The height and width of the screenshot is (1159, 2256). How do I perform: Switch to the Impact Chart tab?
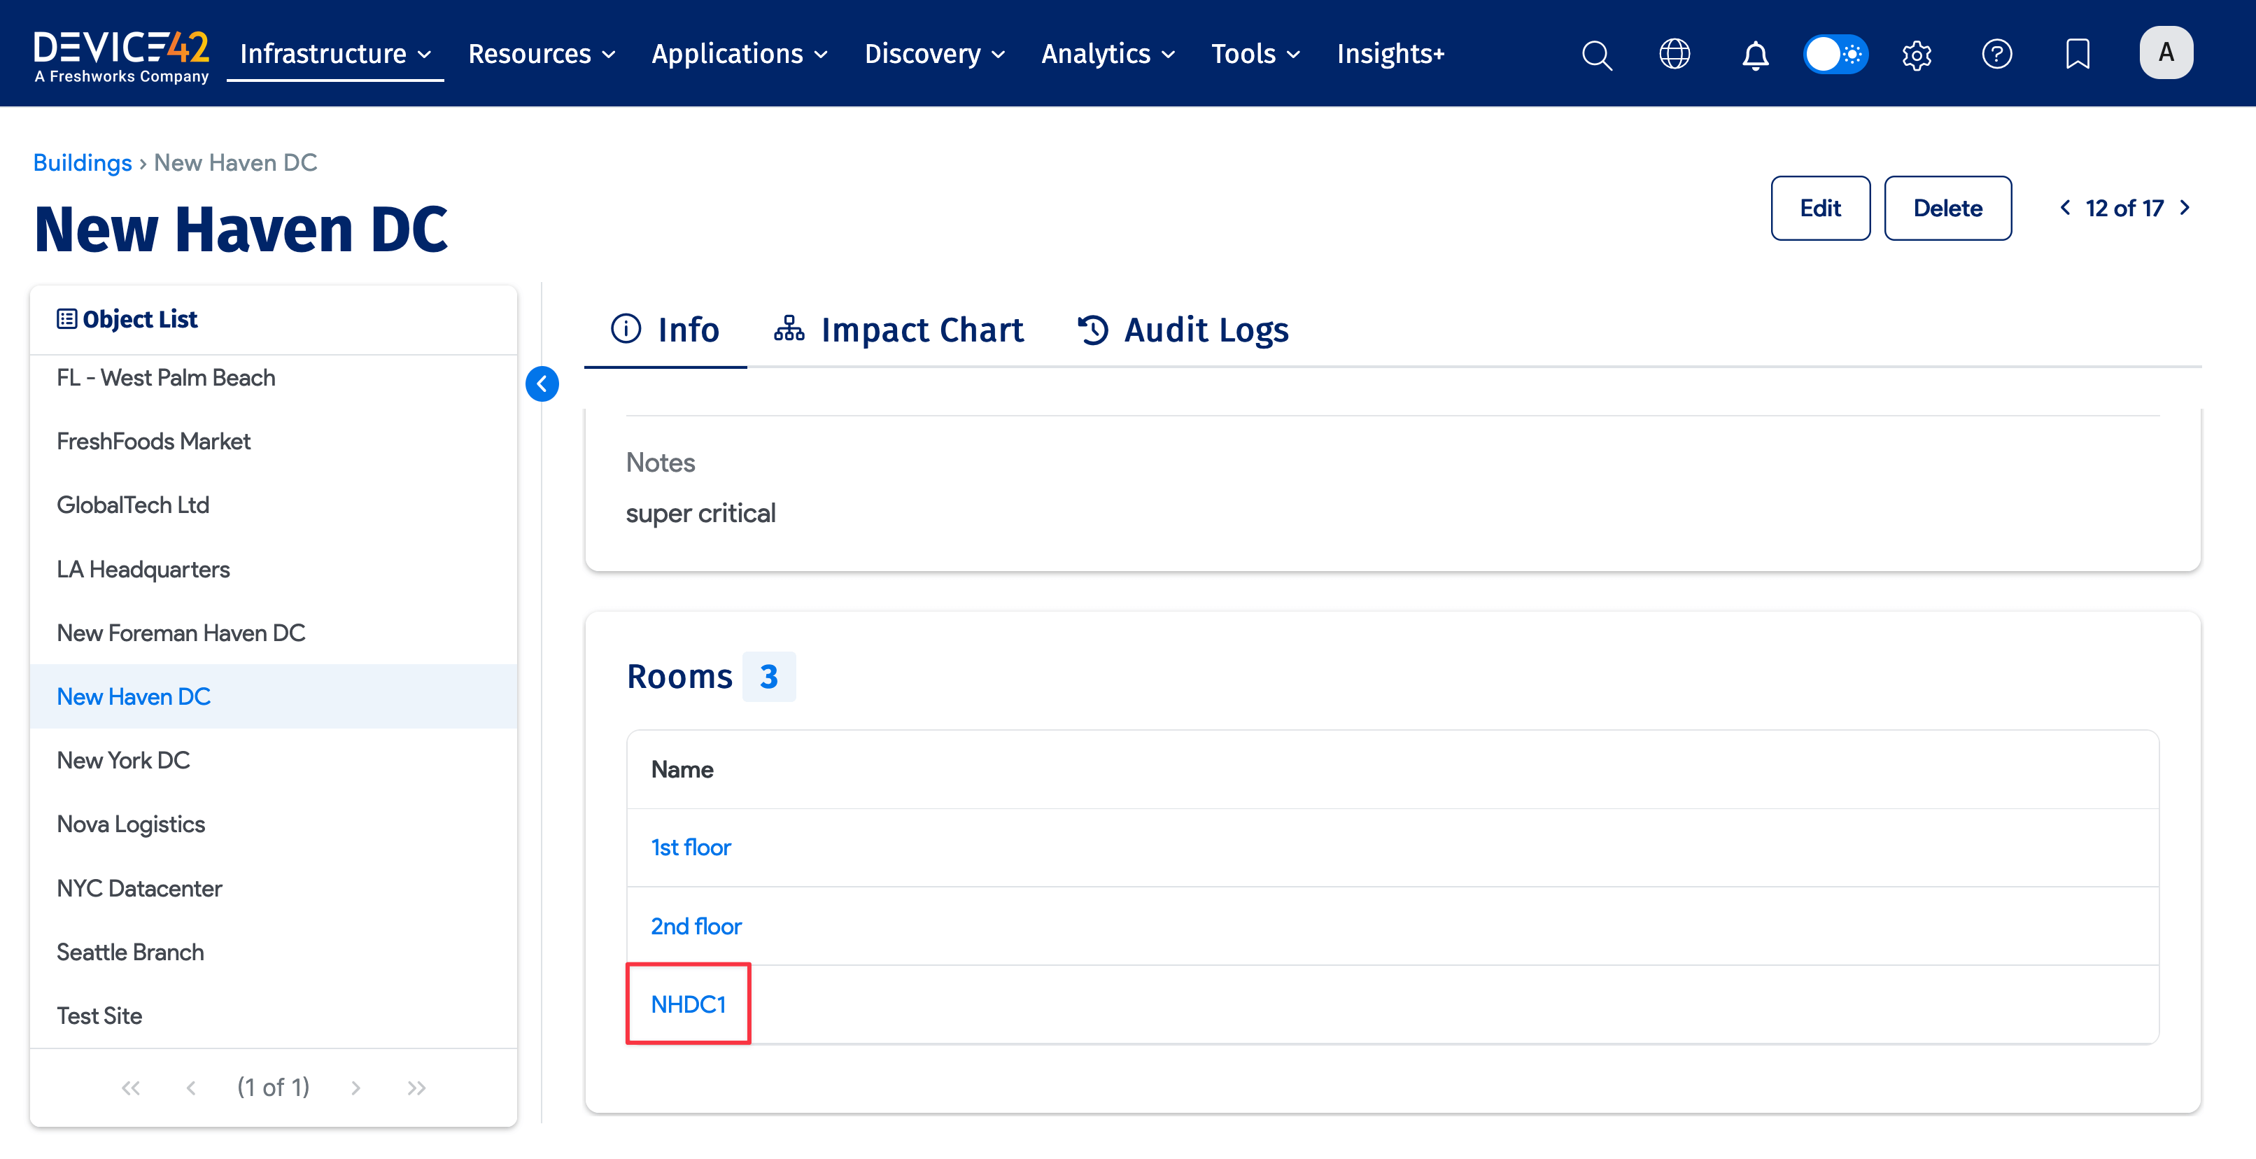(x=898, y=330)
